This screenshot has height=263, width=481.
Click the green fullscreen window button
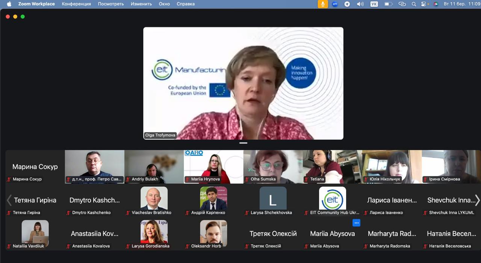point(23,17)
